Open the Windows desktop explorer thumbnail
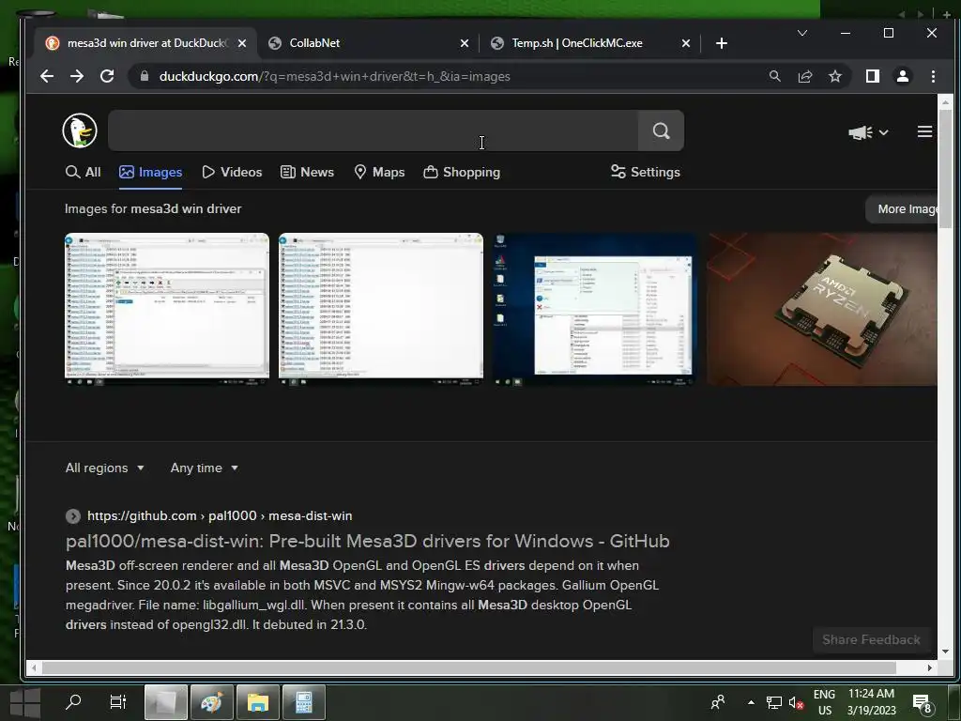The image size is (961, 721). point(595,310)
